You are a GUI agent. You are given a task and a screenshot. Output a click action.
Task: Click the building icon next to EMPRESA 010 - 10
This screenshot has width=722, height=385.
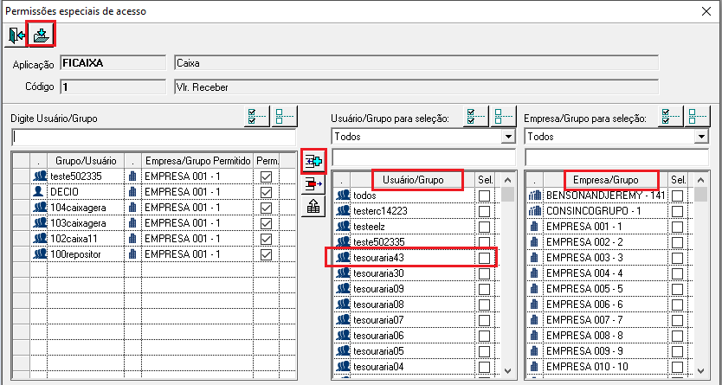point(535,367)
